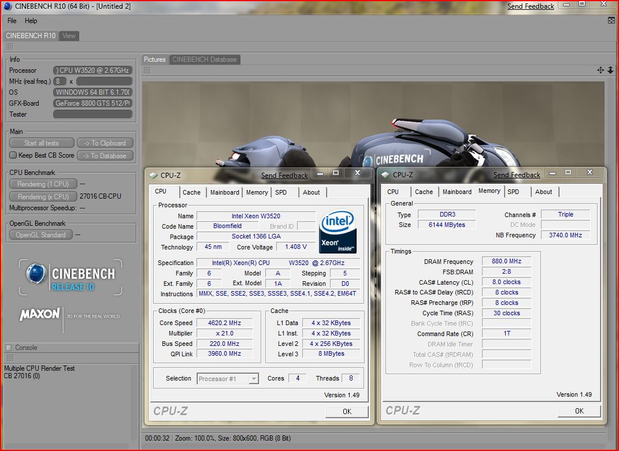
Task: Click the grip handle below CINEBENCH R10 tab
Action: coord(9,47)
